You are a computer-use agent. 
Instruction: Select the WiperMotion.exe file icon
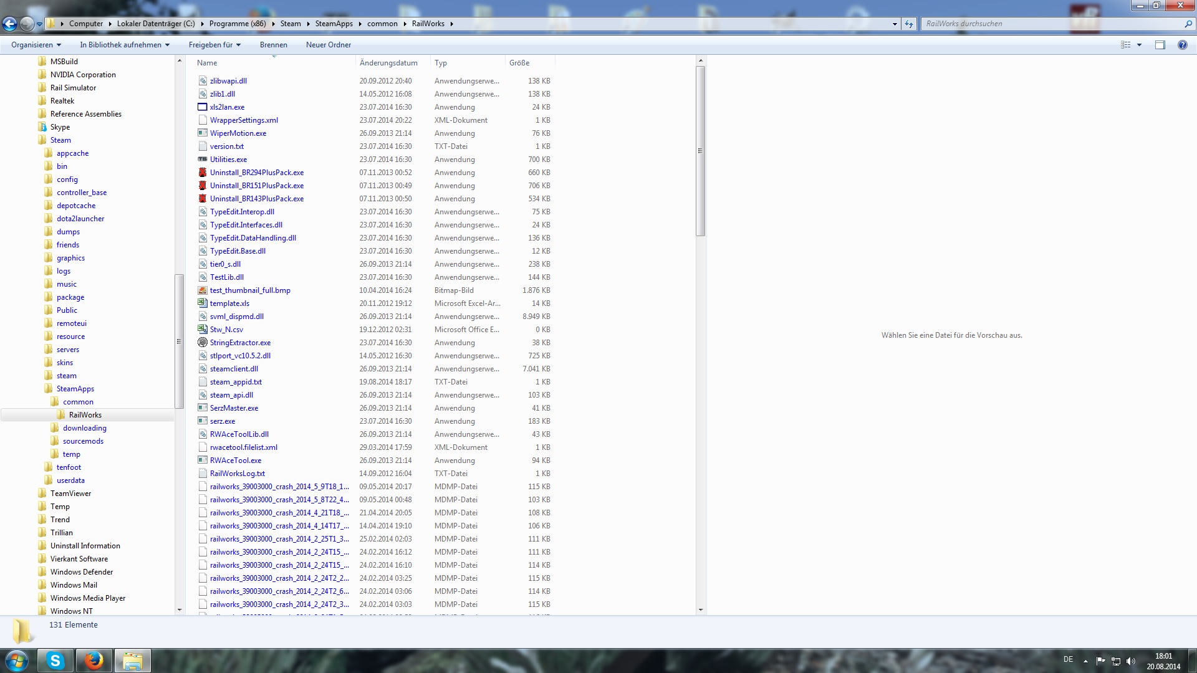click(203, 133)
